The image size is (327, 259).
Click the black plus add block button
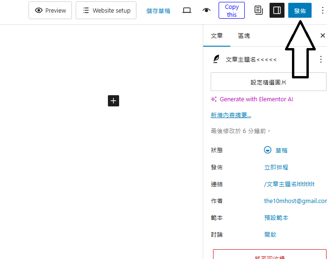click(x=114, y=100)
